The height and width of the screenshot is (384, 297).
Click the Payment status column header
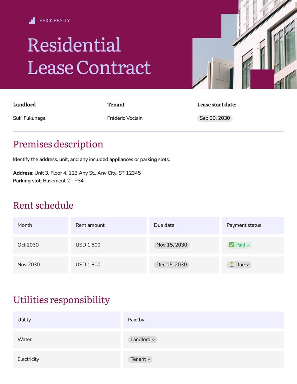[253, 225]
